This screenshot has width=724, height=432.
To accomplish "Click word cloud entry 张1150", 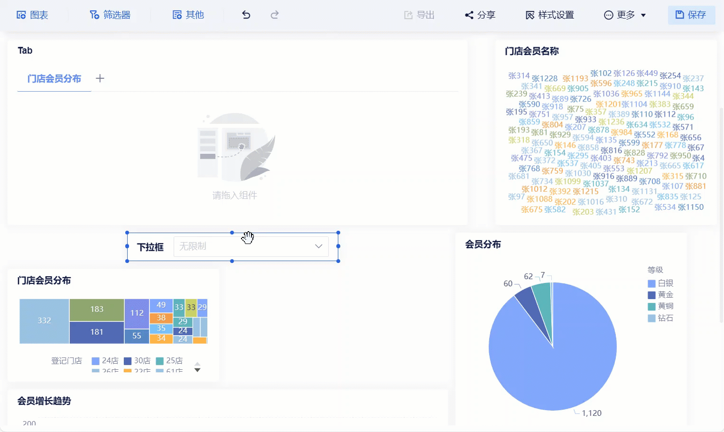I will pos(691,207).
